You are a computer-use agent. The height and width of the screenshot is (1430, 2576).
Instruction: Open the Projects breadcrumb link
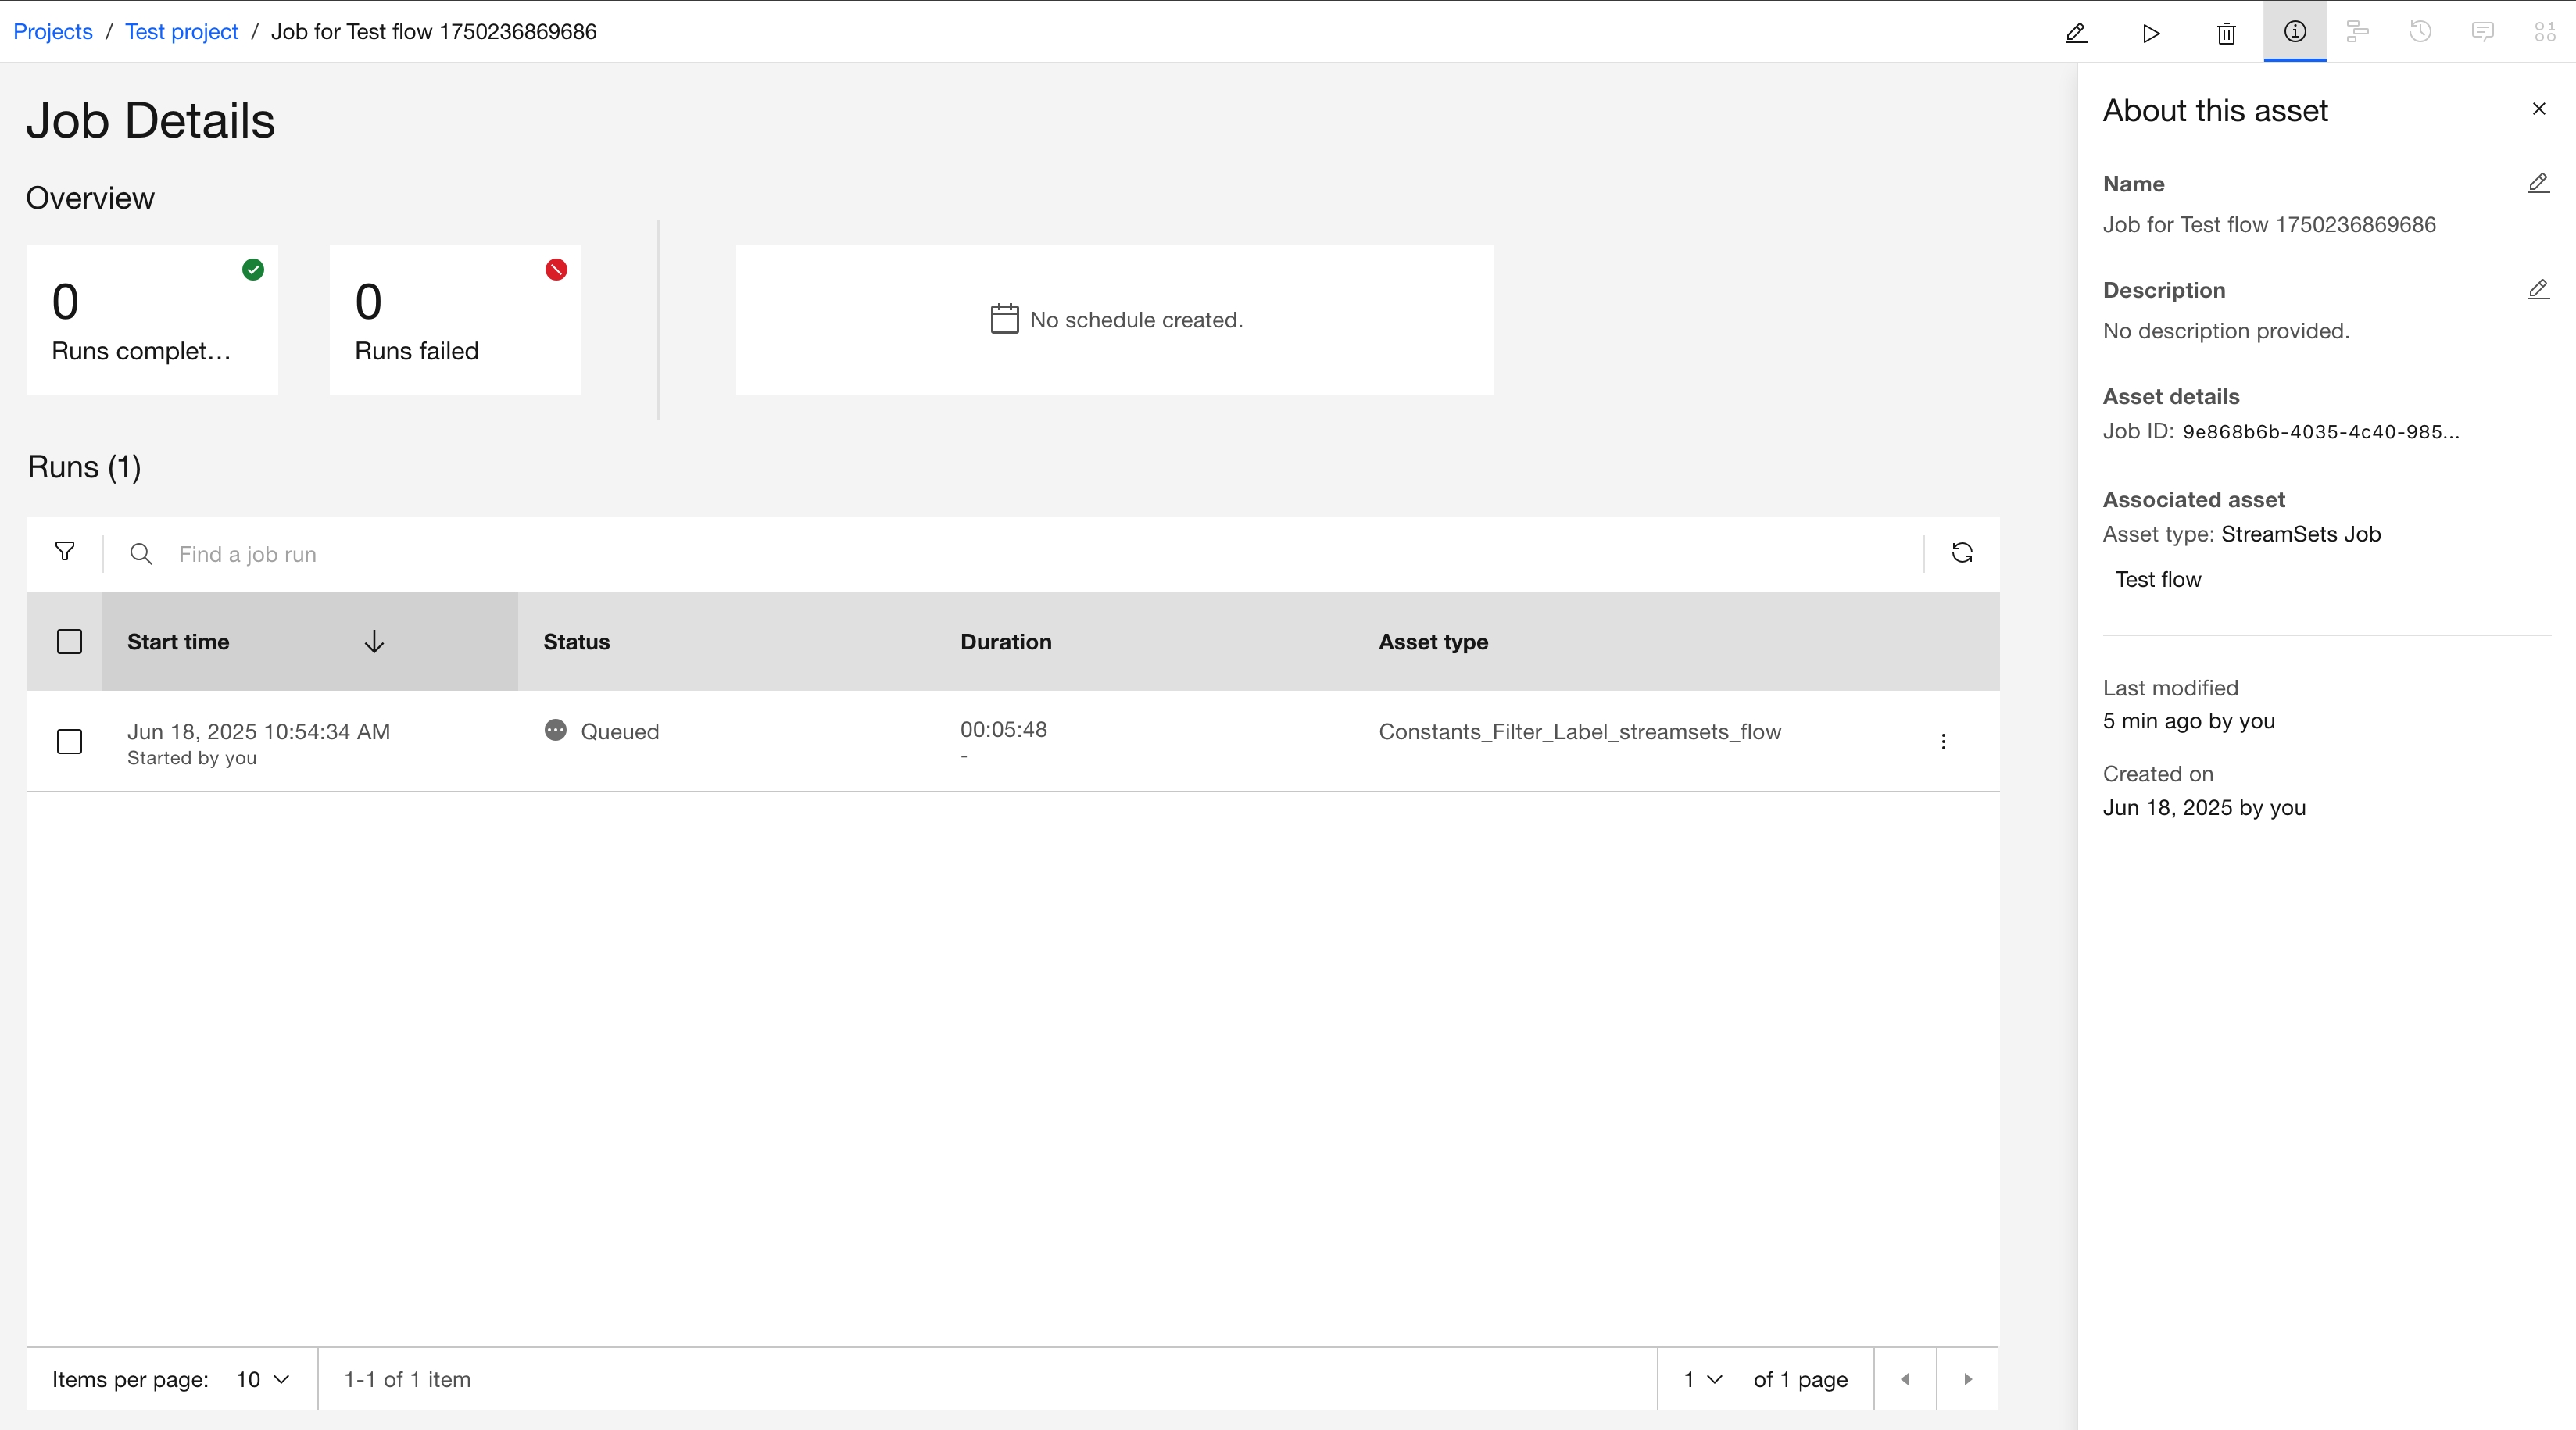tap(53, 31)
